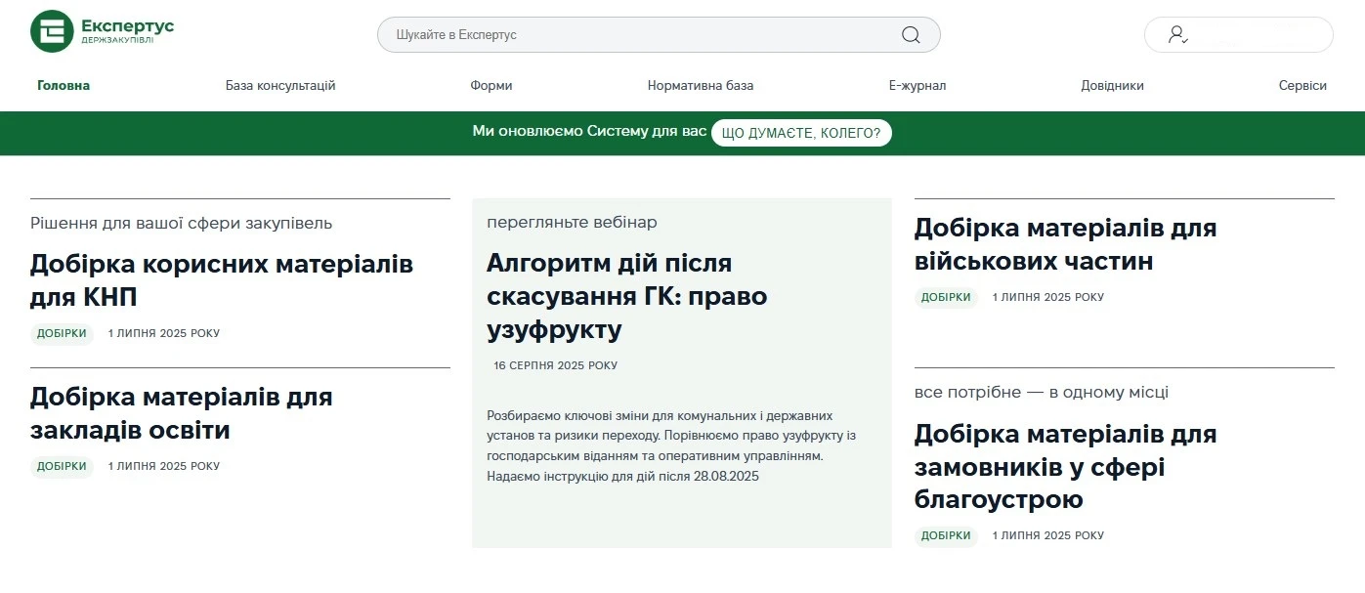The height and width of the screenshot is (593, 1365).
Task: Open the Е-журнал section
Action: 917,86
